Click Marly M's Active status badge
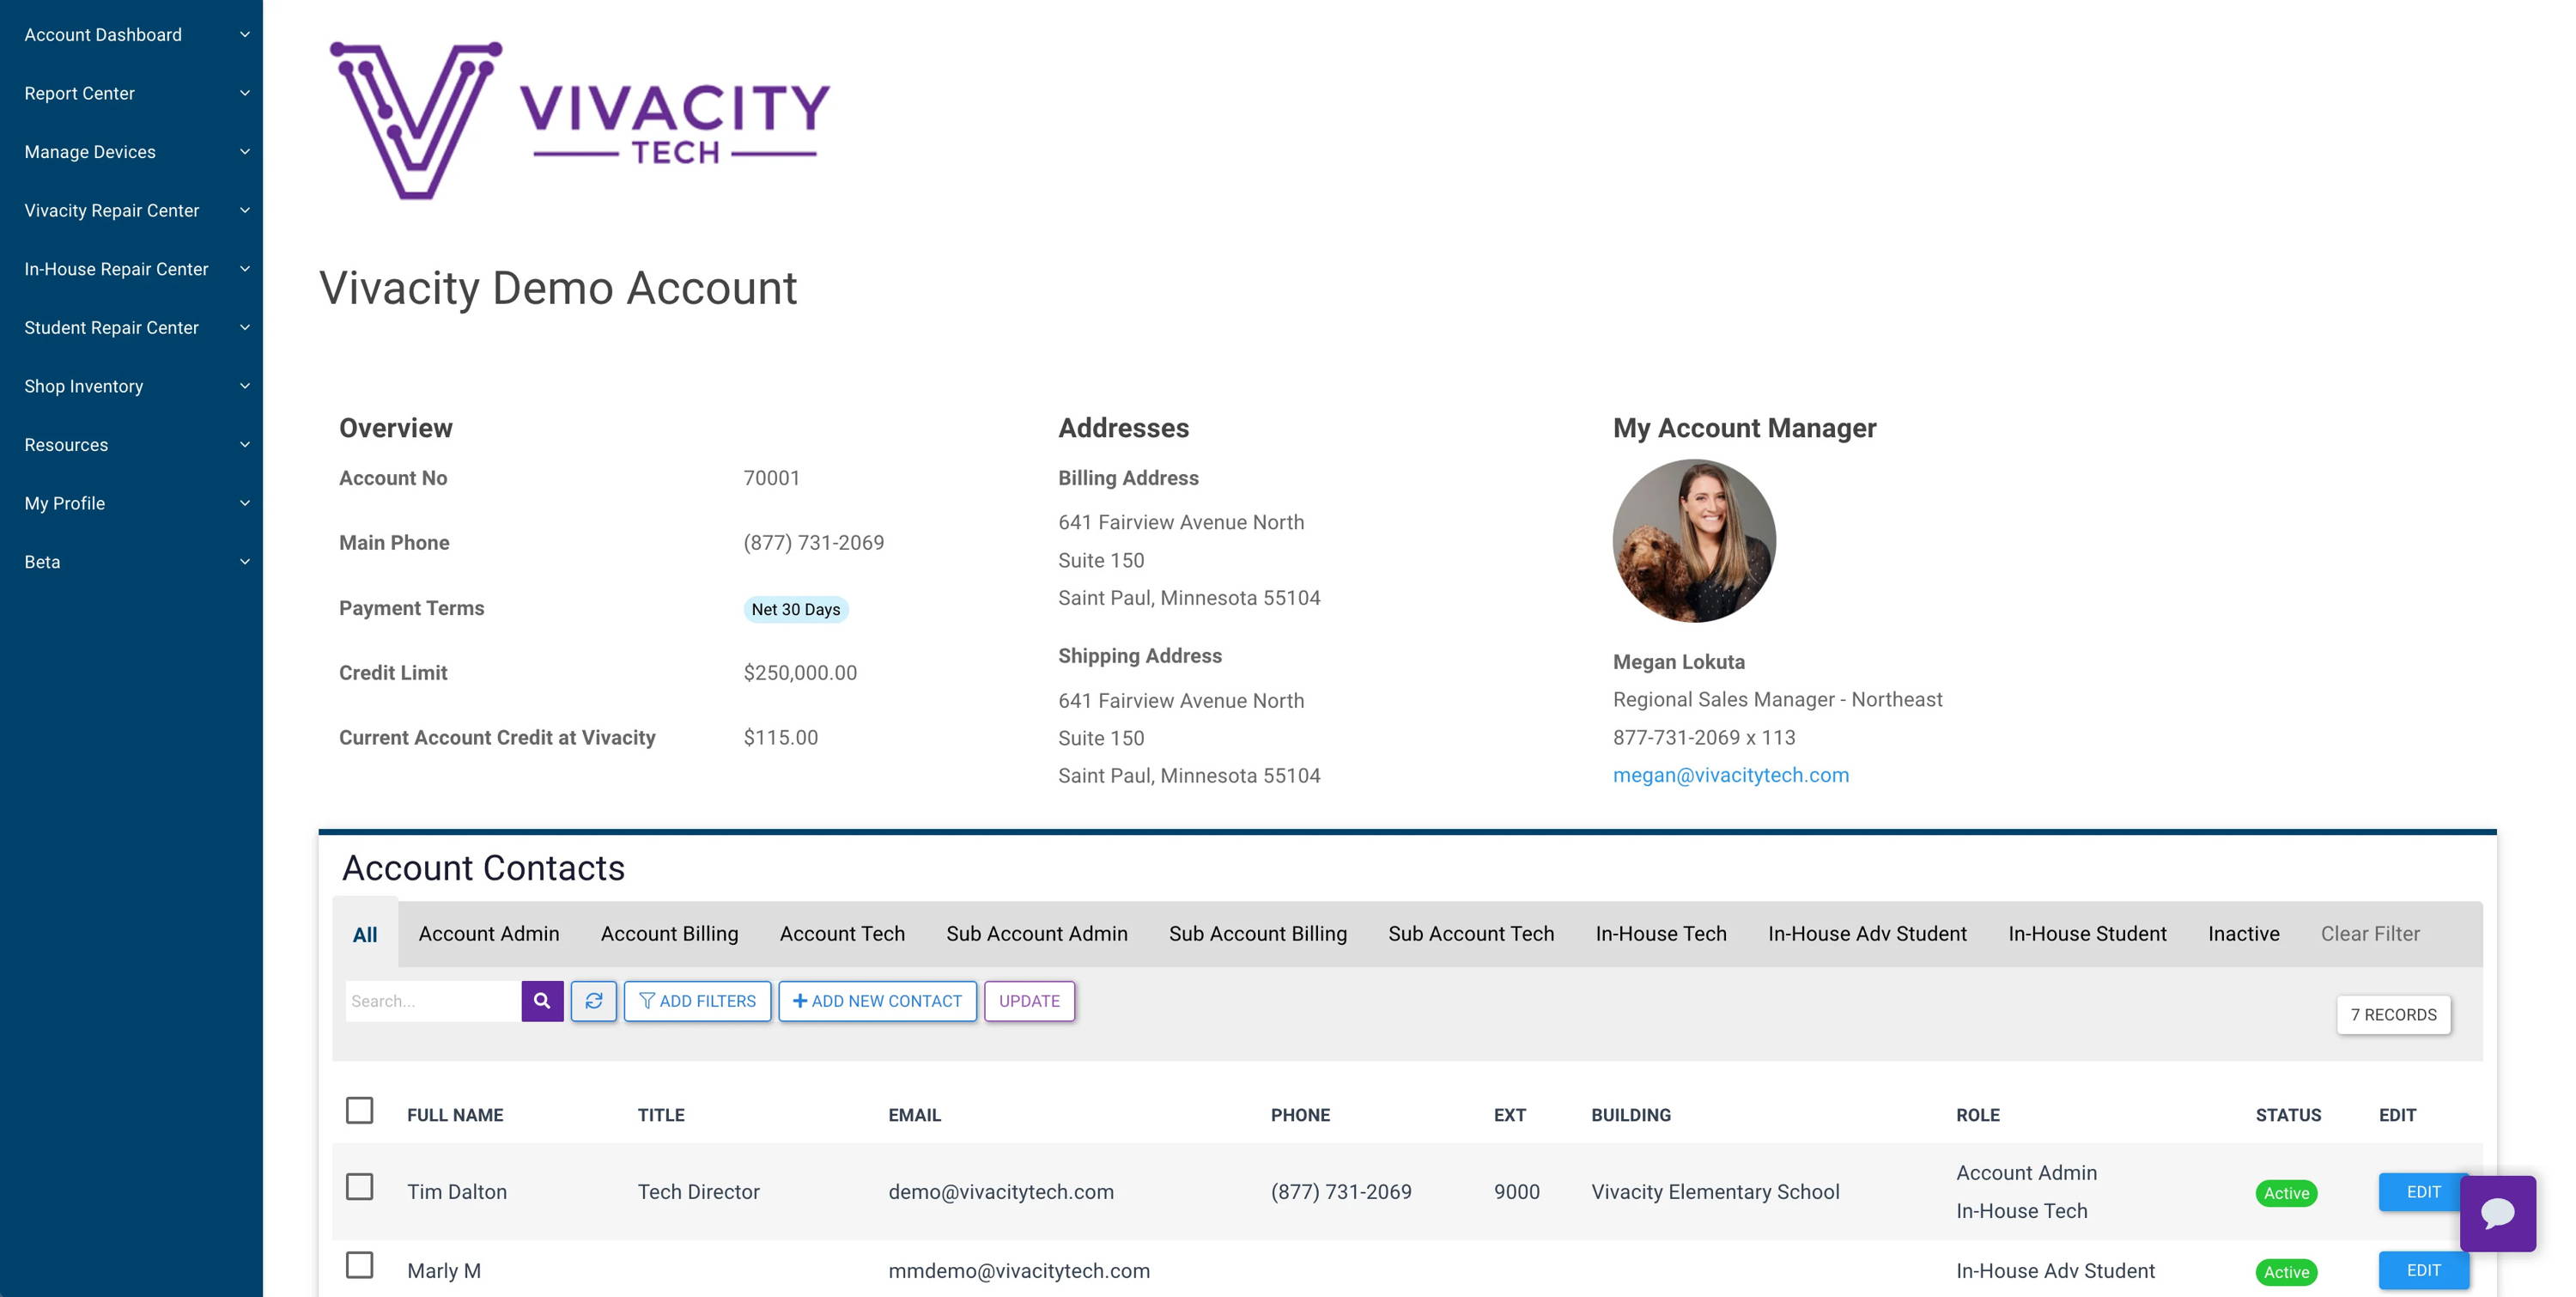 [x=2286, y=1272]
